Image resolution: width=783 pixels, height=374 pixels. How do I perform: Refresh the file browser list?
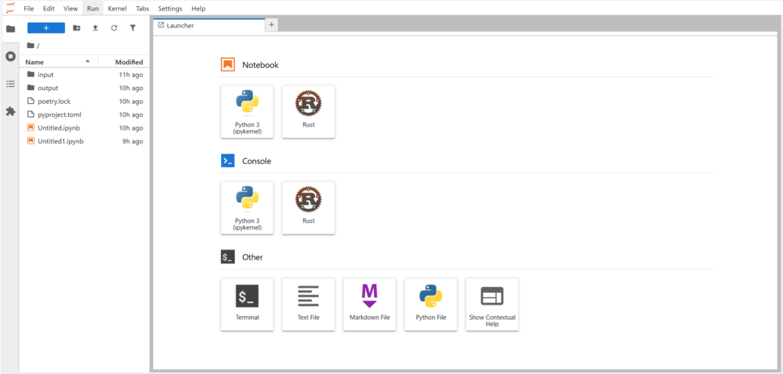tap(114, 28)
